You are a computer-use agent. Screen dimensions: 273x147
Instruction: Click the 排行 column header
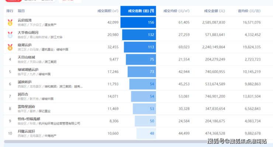point(10,11)
